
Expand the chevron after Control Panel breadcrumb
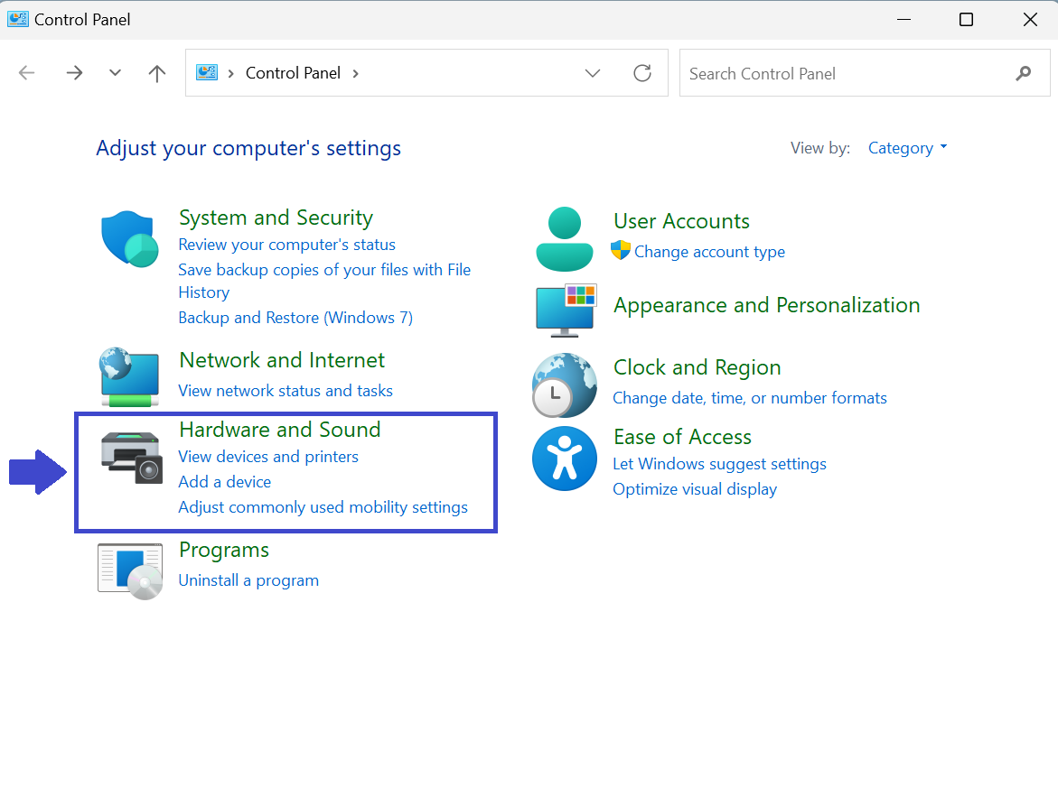355,73
